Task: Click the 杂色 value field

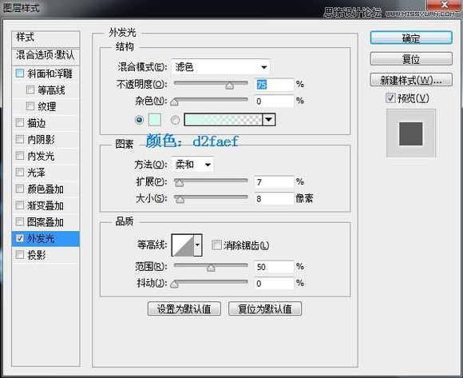Action: pos(275,101)
